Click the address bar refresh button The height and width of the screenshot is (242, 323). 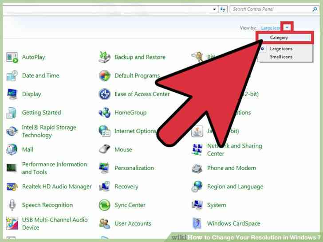223,9
